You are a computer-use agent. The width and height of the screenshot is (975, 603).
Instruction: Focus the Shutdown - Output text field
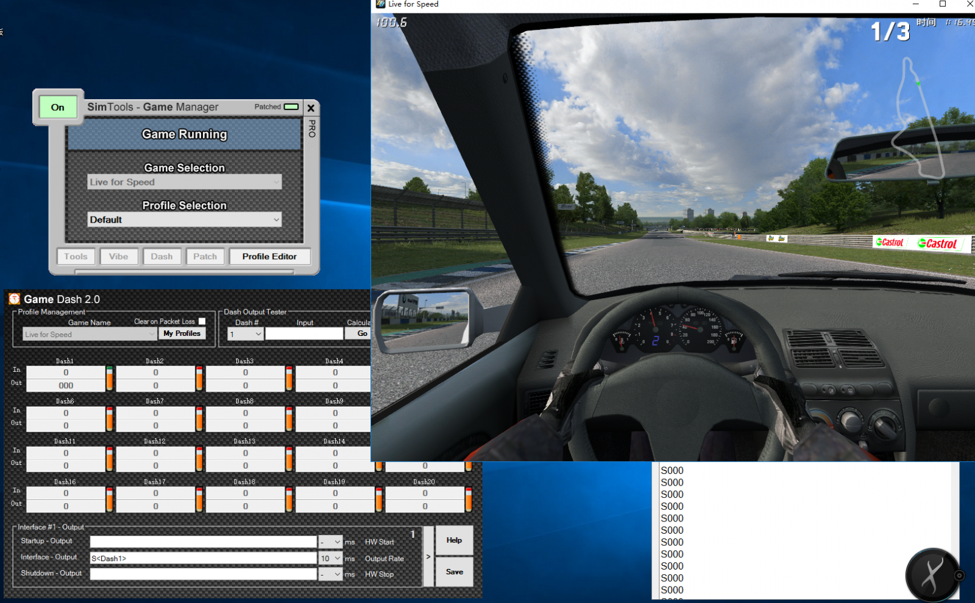click(204, 574)
